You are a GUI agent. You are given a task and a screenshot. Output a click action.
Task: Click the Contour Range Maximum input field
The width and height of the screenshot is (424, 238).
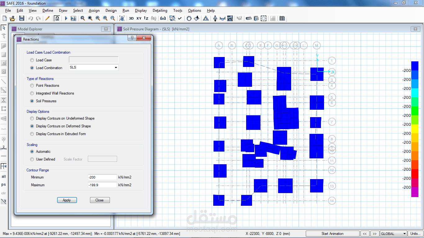tap(102, 185)
